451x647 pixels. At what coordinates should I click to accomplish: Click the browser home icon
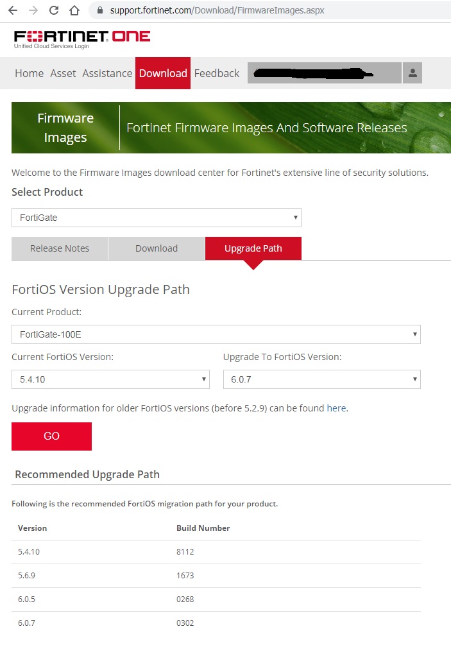(74, 10)
